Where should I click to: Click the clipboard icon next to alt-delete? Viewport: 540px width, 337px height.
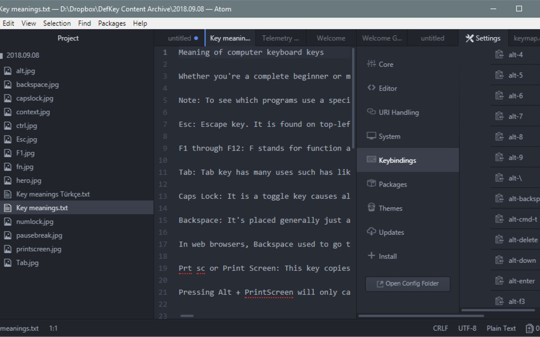[x=498, y=240]
